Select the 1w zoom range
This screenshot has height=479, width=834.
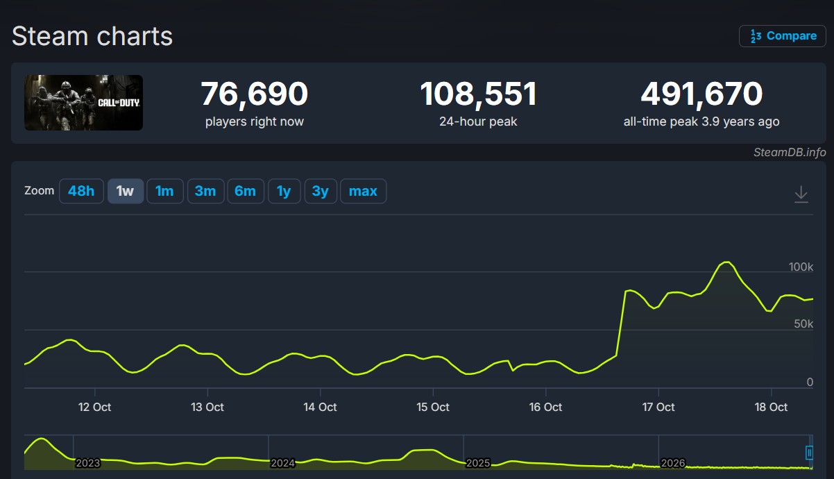point(126,191)
